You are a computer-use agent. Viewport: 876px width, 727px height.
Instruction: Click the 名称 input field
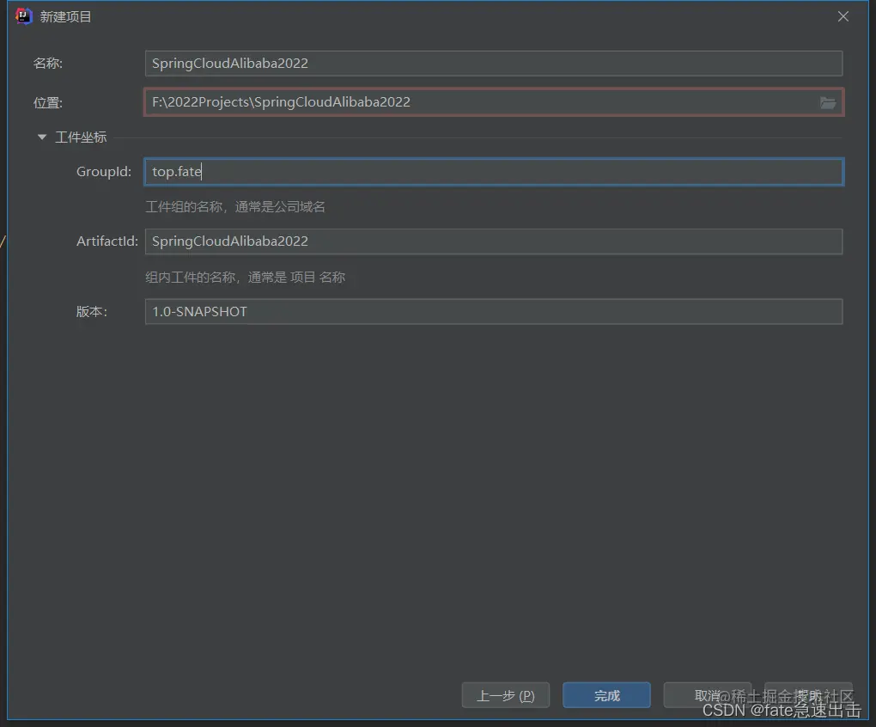pos(493,63)
